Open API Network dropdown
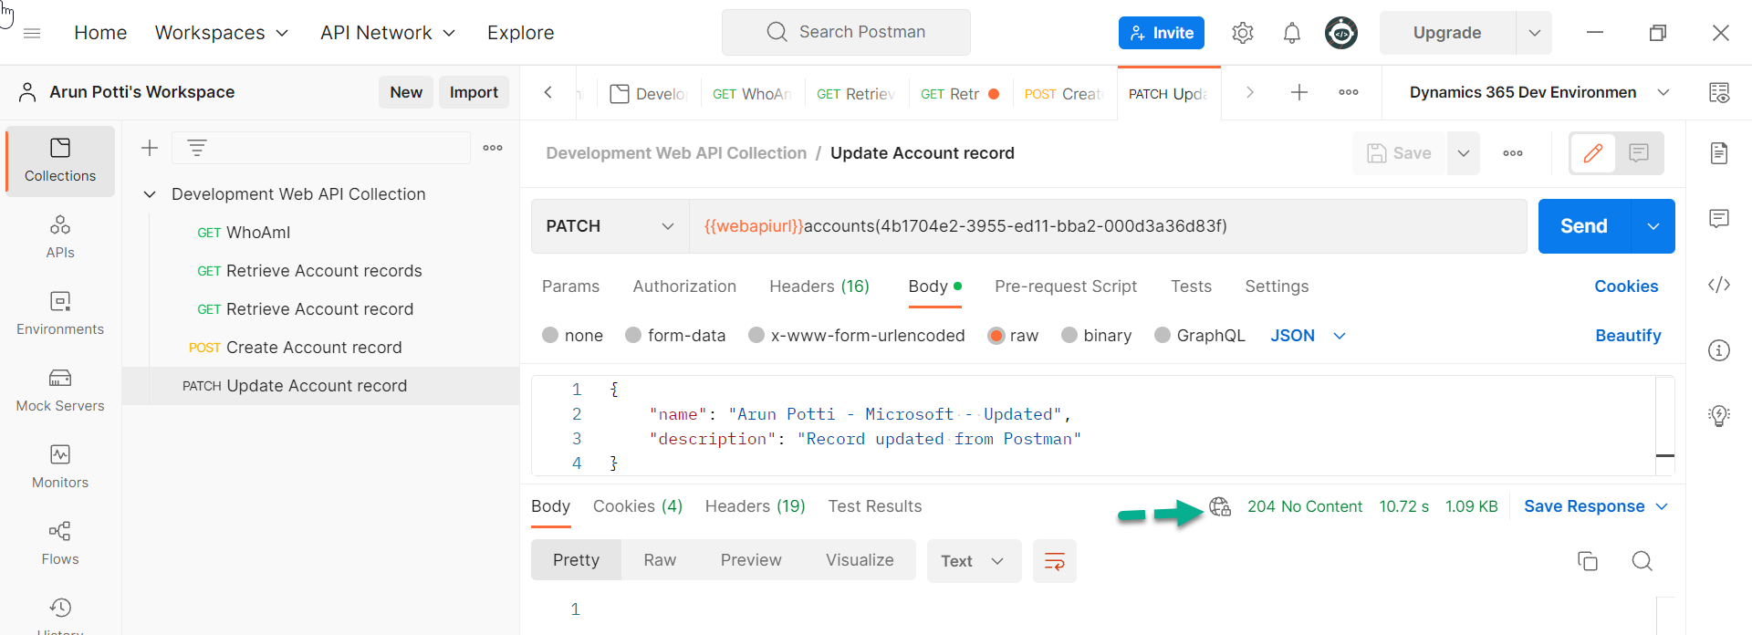Image resolution: width=1752 pixels, height=635 pixels. 388,33
